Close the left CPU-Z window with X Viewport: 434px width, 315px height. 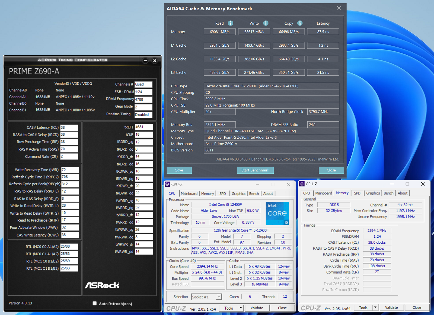click(x=288, y=184)
